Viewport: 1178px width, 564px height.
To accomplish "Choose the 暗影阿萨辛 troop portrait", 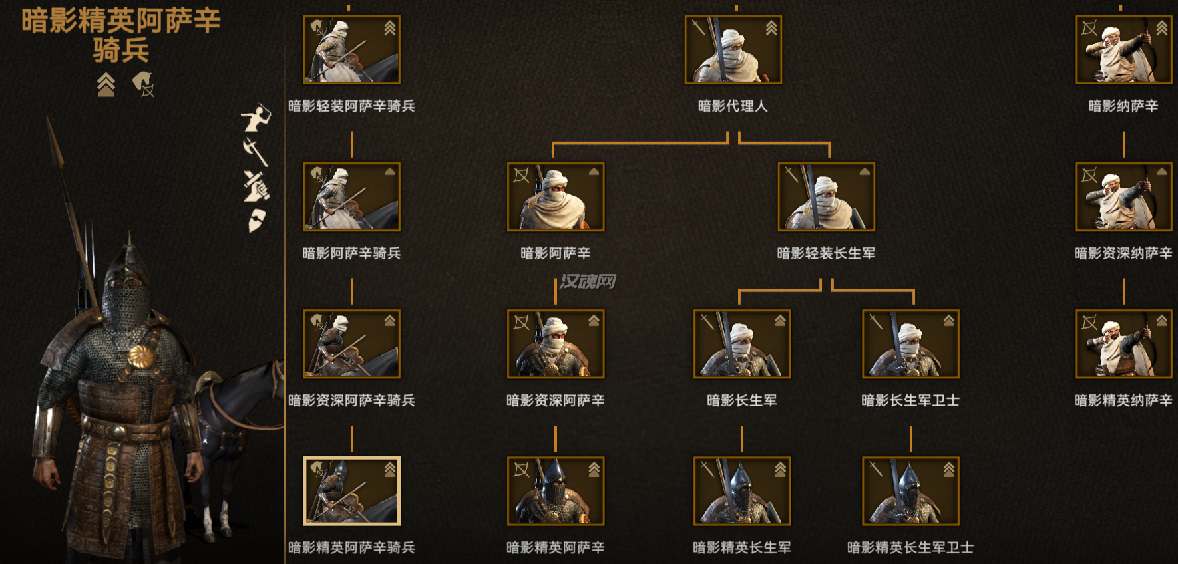I will (x=556, y=197).
